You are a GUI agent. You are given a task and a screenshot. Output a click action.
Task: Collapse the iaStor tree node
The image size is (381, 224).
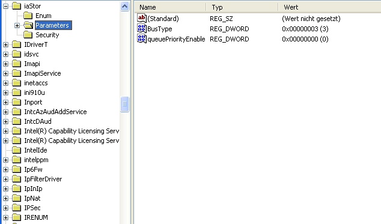5,7
